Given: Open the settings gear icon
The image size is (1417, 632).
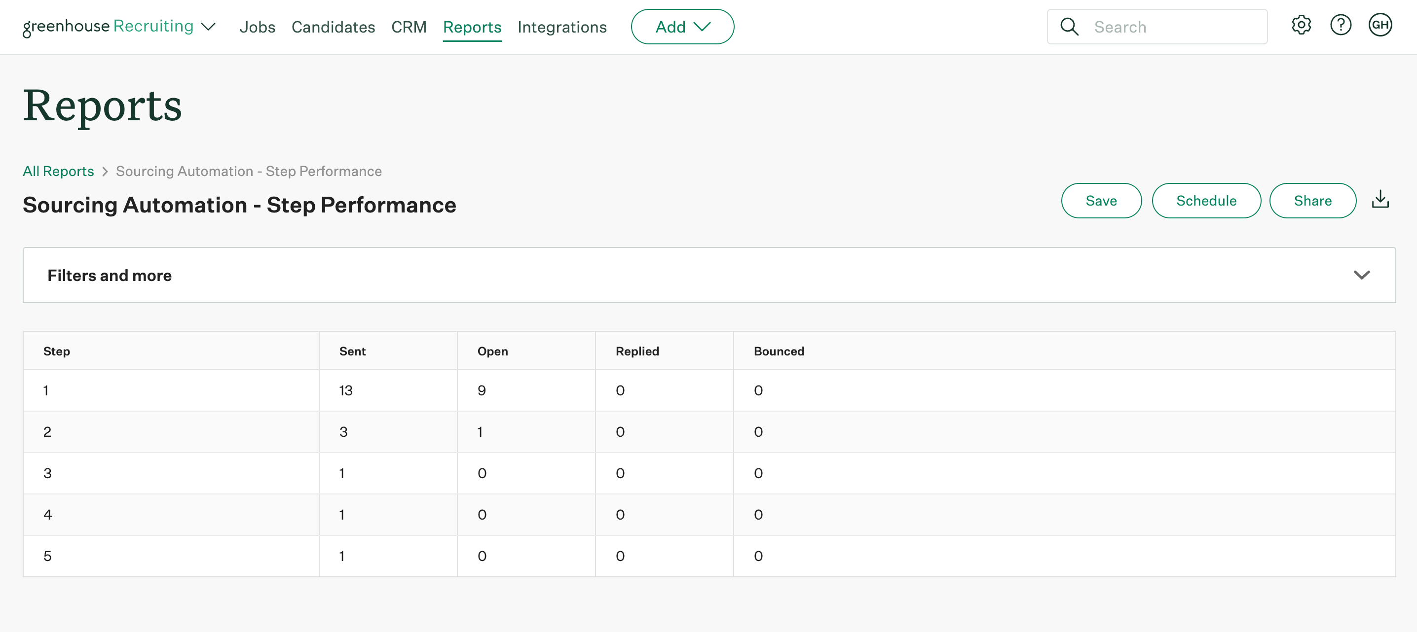Looking at the screenshot, I should (x=1301, y=25).
